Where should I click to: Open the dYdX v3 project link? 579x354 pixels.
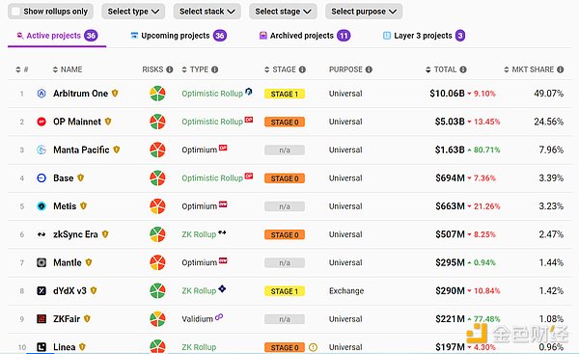coord(69,291)
